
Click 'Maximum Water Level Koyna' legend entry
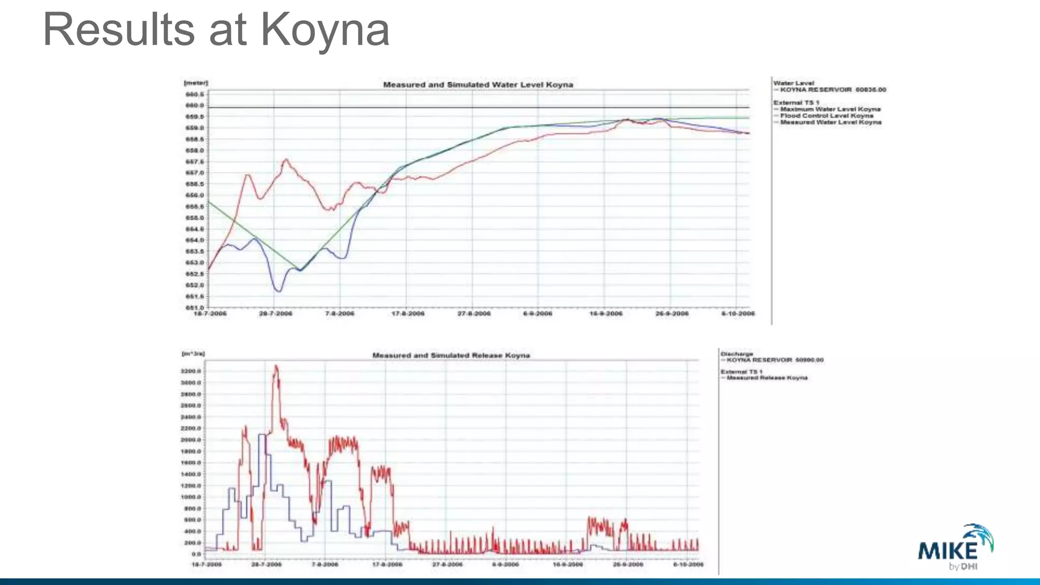[x=830, y=109]
